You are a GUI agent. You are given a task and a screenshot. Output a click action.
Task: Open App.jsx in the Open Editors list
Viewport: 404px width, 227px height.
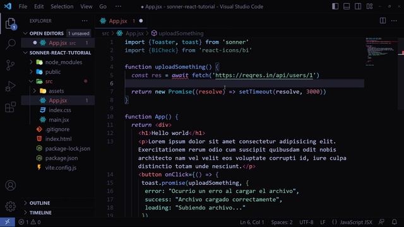click(58, 43)
